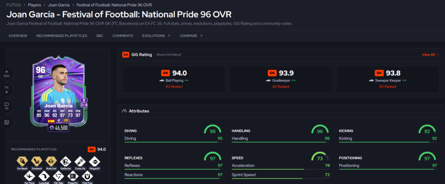Select the Footwork playstyle icon
This screenshot has height=184, width=445.
[x=37, y=161]
